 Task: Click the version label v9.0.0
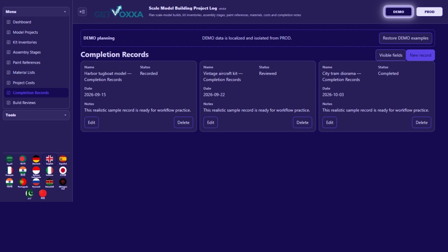[223, 9]
